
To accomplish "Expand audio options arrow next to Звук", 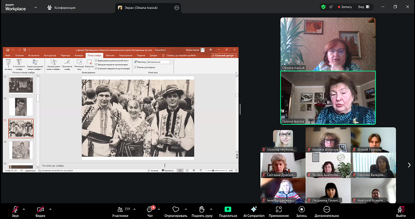I will click(x=24, y=209).
